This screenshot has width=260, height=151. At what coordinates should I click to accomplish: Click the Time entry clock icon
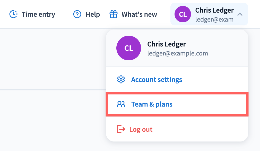[x=13, y=14]
